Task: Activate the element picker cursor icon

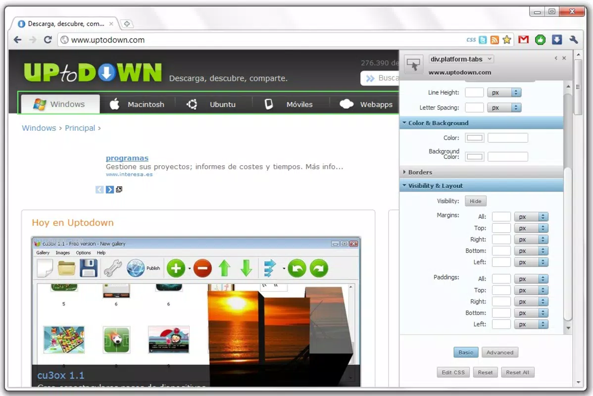Action: pyautogui.click(x=413, y=65)
